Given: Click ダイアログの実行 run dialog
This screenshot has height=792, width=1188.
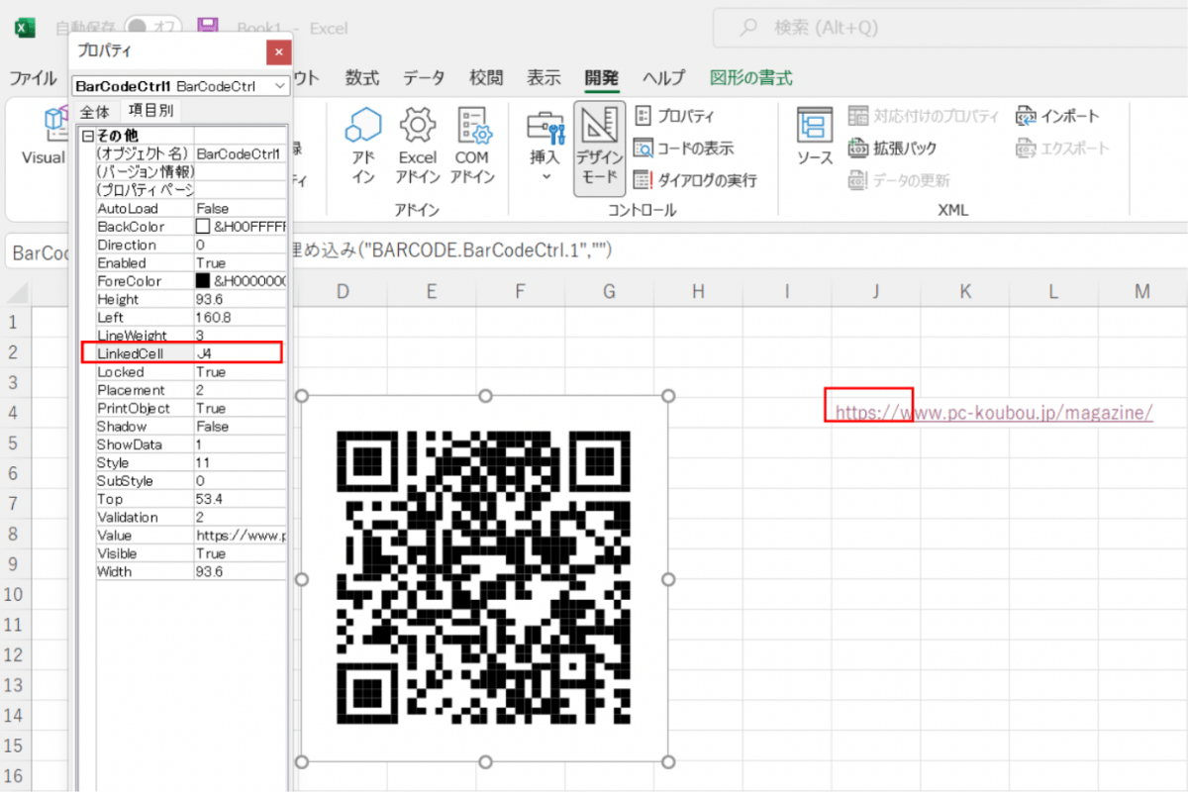Looking at the screenshot, I should (695, 180).
